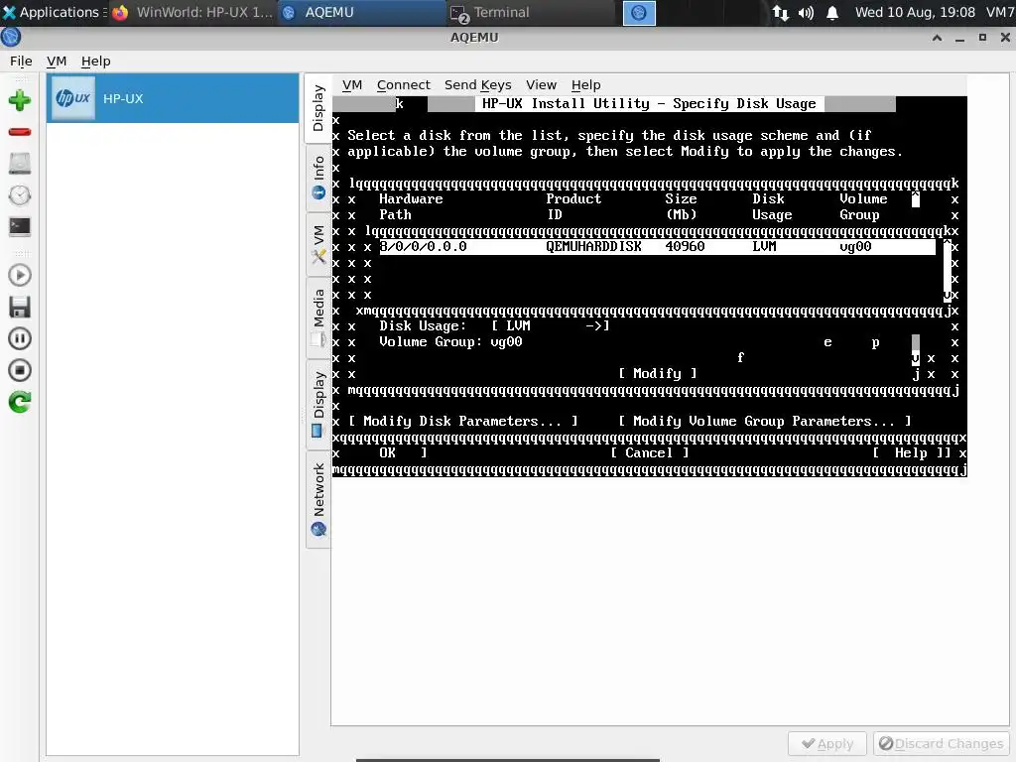
Task: Click OK in the HP-UX installer
Action: [388, 452]
